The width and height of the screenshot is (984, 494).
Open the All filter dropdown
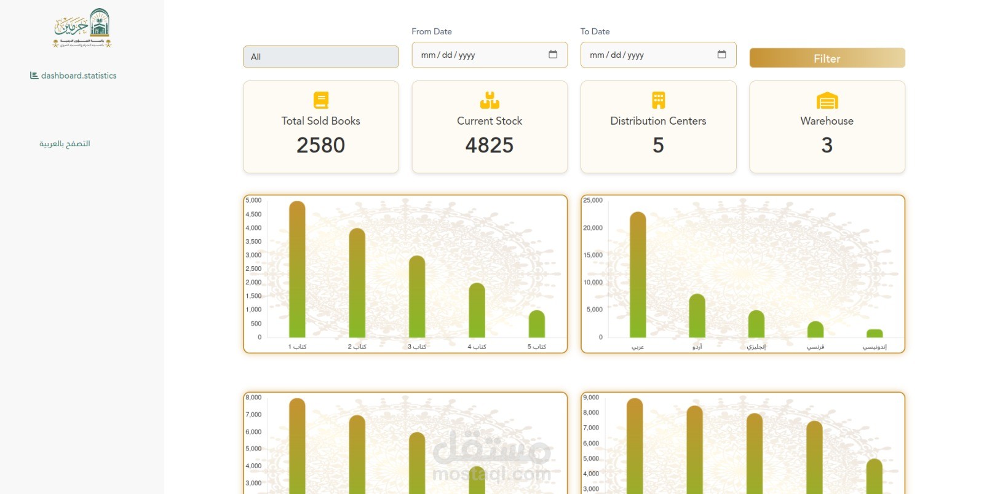pyautogui.click(x=320, y=57)
